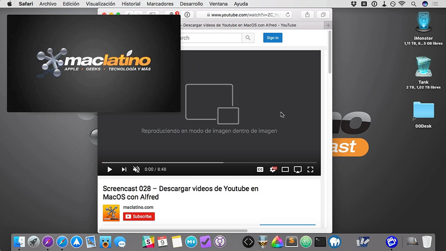Open the Trash in the Dock

pos(427,242)
